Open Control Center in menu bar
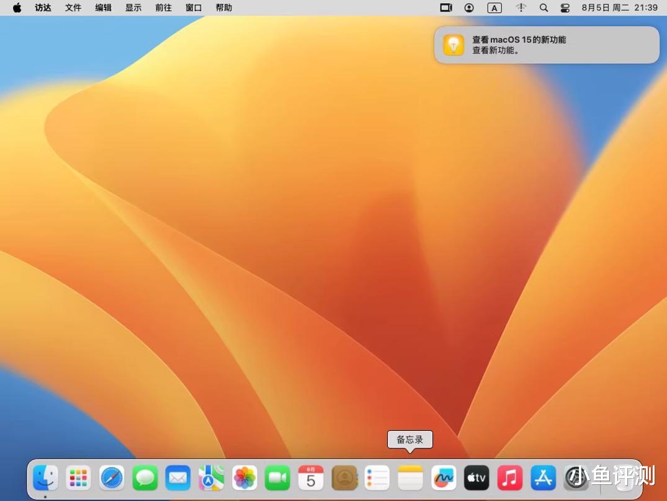 pos(565,8)
